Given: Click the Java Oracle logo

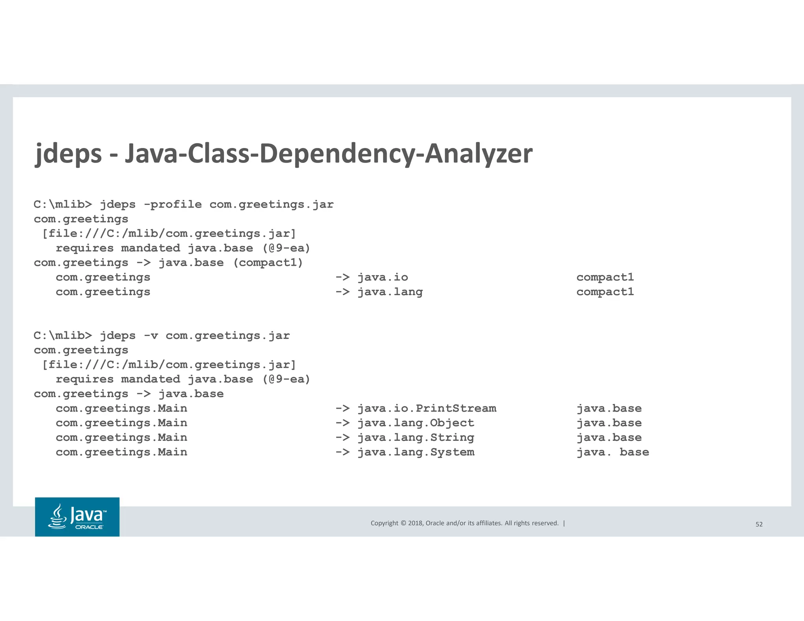Looking at the screenshot, I should 77,517.
